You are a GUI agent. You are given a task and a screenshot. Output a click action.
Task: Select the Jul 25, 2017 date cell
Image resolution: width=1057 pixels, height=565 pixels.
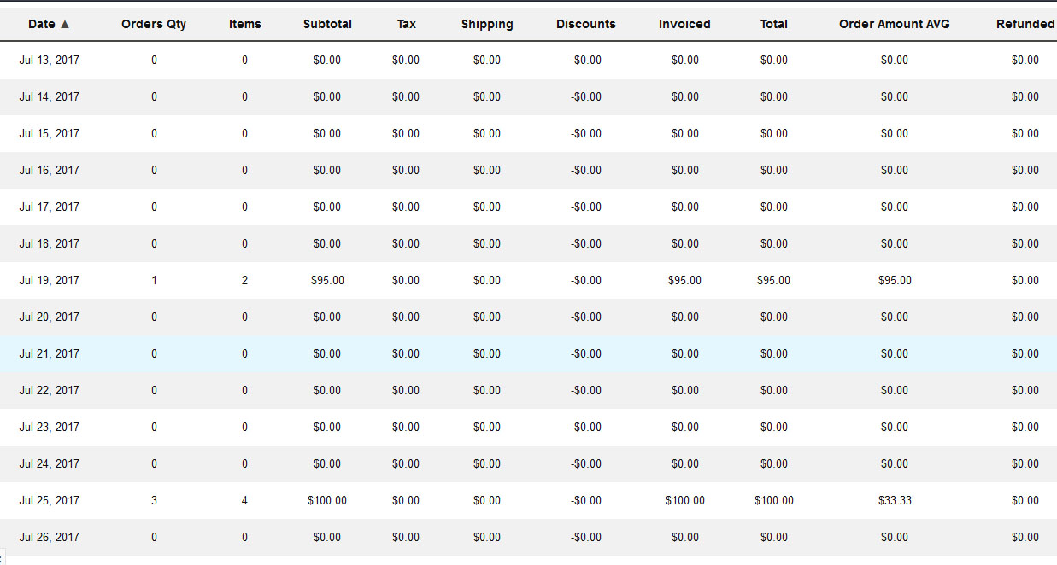[50, 500]
